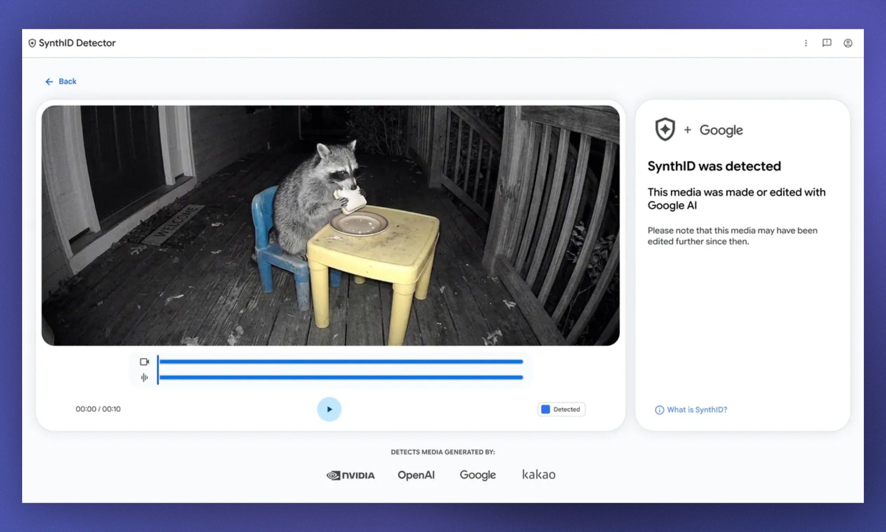This screenshot has width=886, height=532.
Task: Click the 'SynthID was detected' heading
Action: [x=714, y=166]
